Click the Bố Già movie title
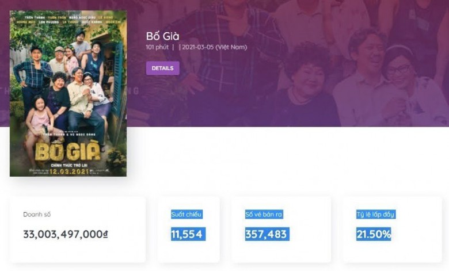The height and width of the screenshot is (271, 449). pyautogui.click(x=163, y=36)
